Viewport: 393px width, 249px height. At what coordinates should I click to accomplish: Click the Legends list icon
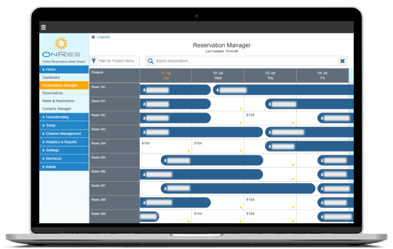click(93, 37)
